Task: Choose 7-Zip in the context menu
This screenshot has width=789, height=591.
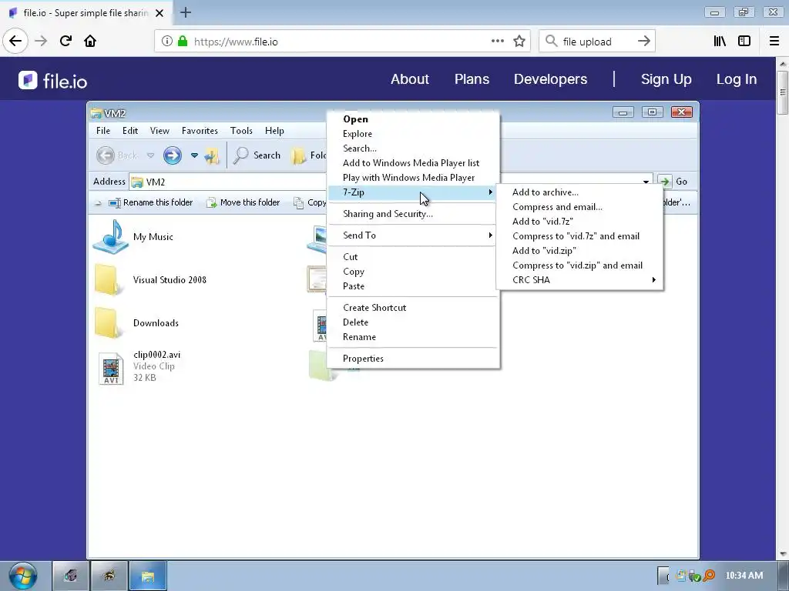Action: 413,192
